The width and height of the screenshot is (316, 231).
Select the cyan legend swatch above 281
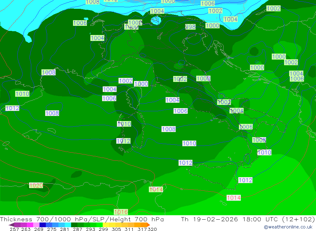(x=68, y=225)
